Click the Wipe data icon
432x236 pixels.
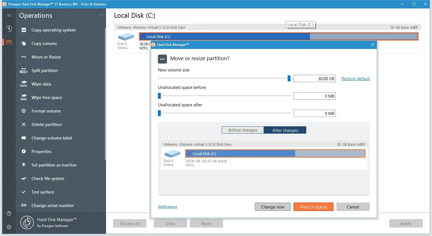click(24, 84)
